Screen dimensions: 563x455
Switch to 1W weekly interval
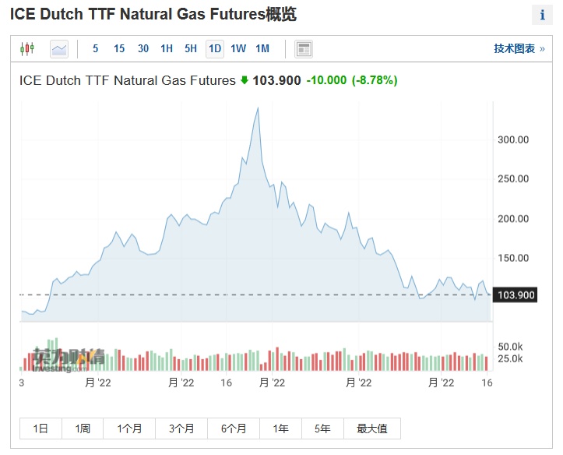[238, 49]
